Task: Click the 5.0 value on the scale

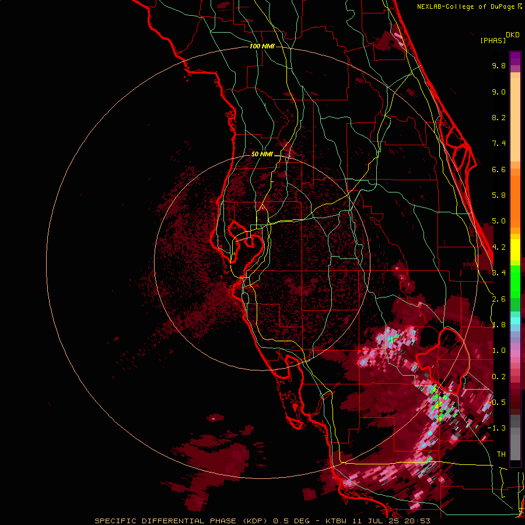Action: coord(499,221)
